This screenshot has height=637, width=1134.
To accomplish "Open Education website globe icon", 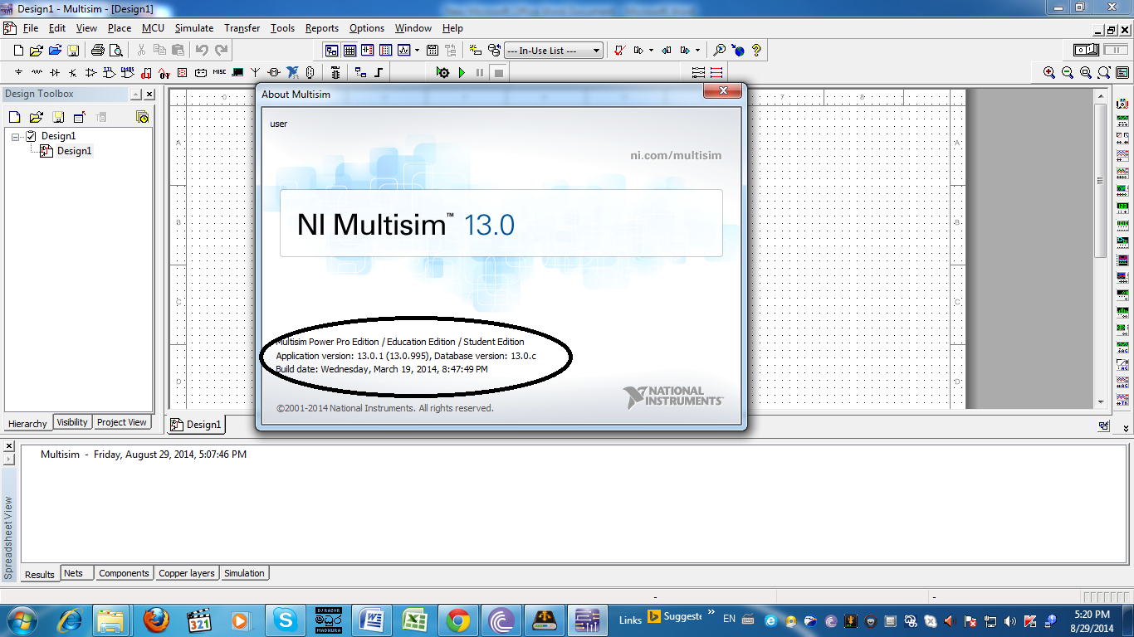I will [x=738, y=51].
